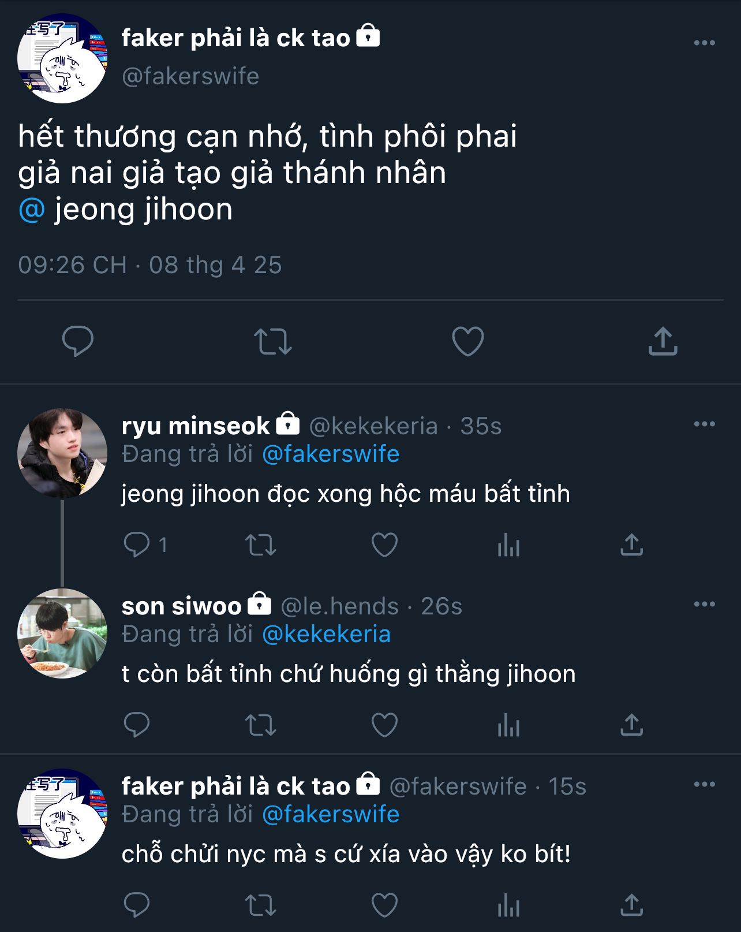Open more options on ryu minseok's reply
Screen dimensions: 741x932
point(704,424)
